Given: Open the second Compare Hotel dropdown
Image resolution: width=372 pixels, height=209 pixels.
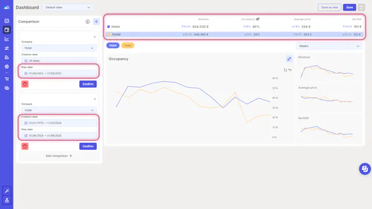Looking at the screenshot, I should pyautogui.click(x=59, y=110).
